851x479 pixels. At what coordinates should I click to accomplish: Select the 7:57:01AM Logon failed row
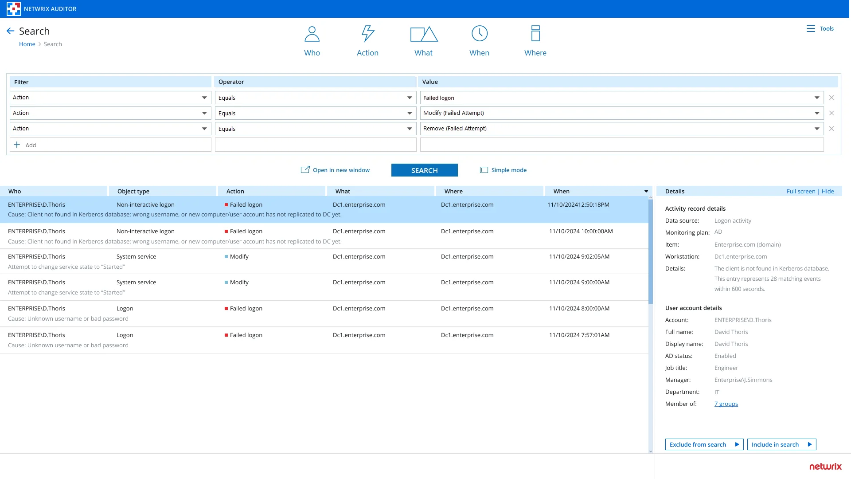324,340
